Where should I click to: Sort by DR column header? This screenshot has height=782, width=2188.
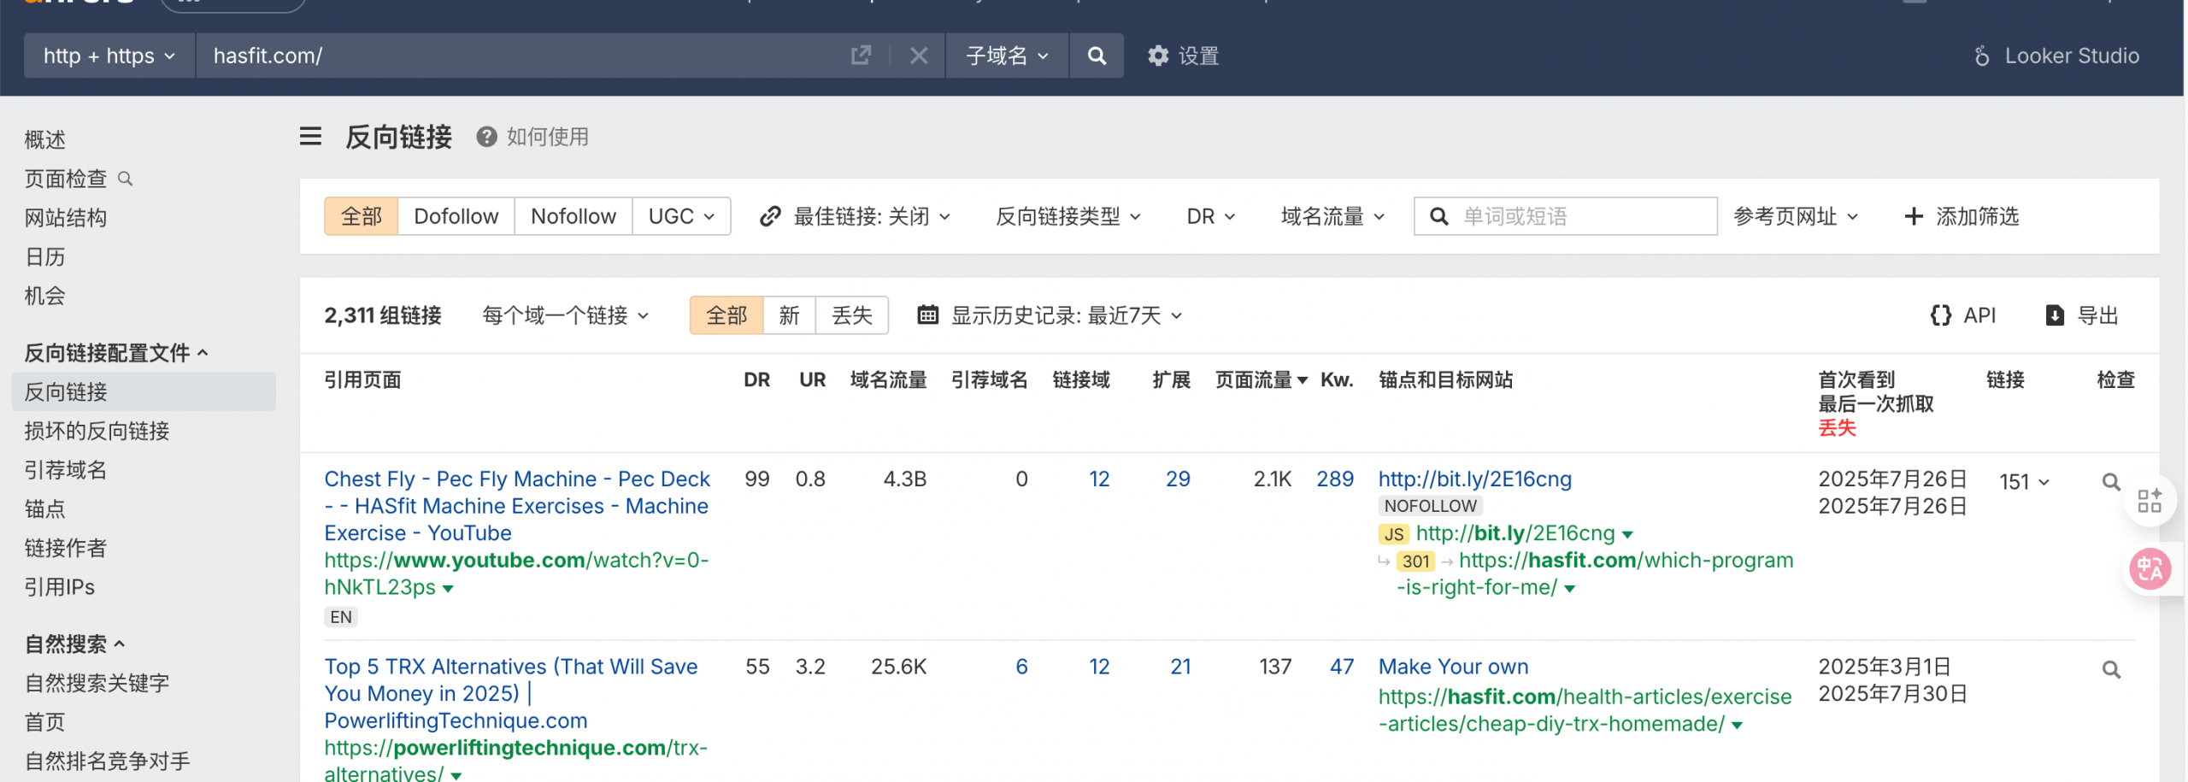click(756, 380)
